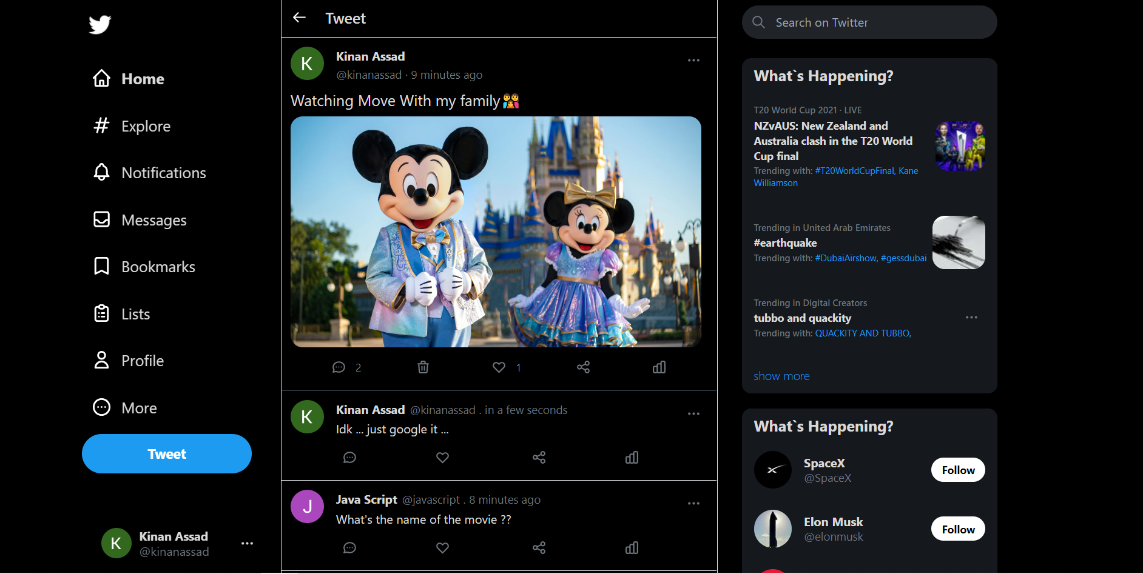Reply to the 'Idk just google it' comment
Image resolution: width=1143 pixels, height=574 pixels.
pyautogui.click(x=350, y=457)
